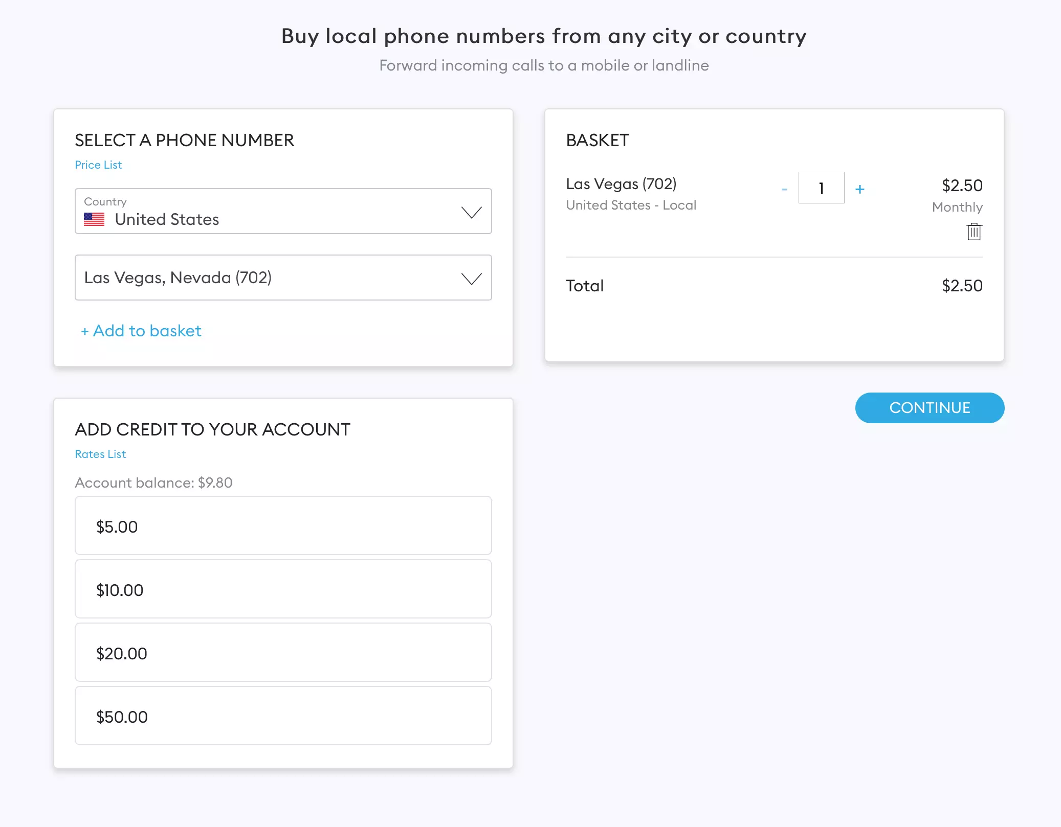Click the basket Total amount $2.50

[962, 286]
